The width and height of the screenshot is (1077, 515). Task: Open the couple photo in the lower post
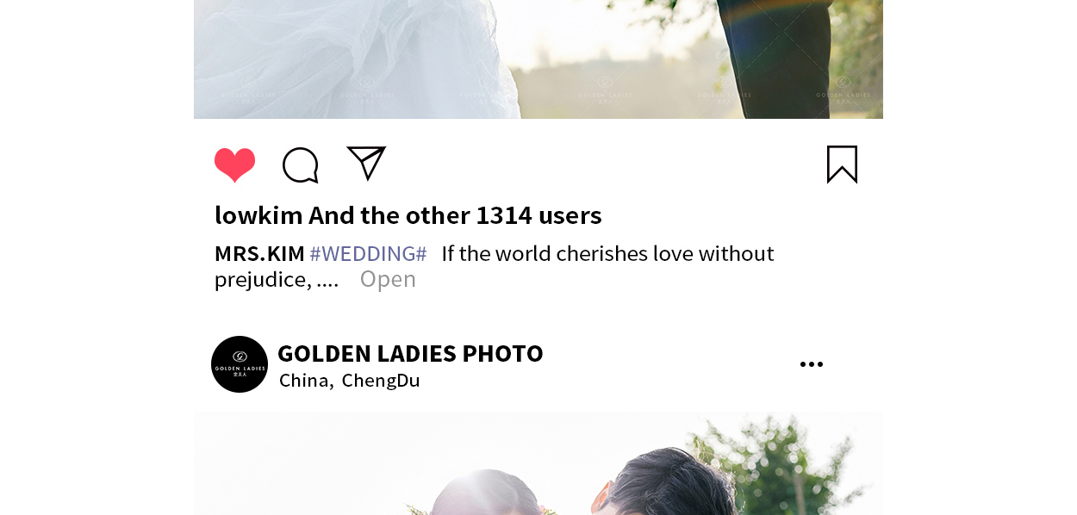coord(538,463)
